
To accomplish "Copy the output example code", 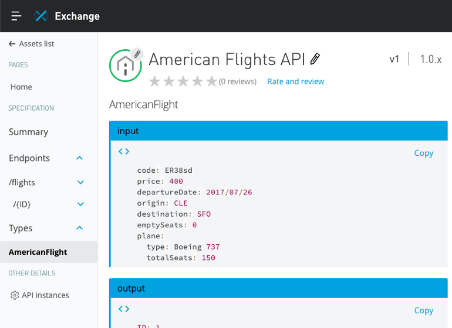I will click(424, 310).
